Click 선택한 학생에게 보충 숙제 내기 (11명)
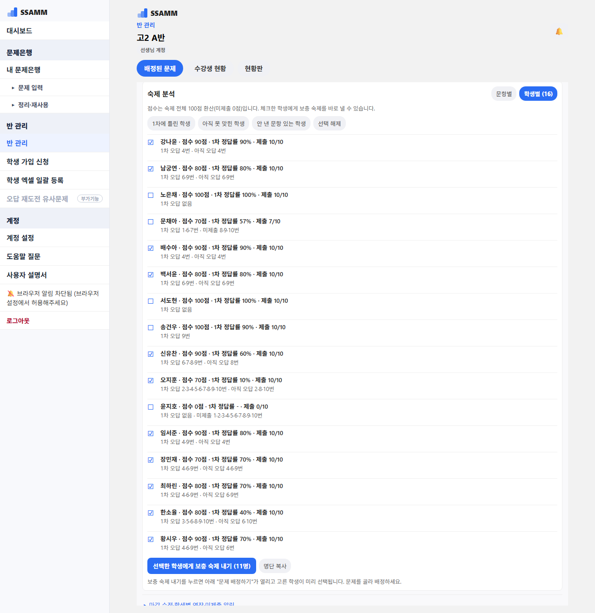This screenshot has width=595, height=613. tap(202, 566)
